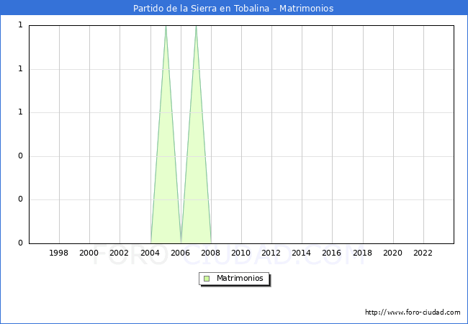Screen dimensions: 468x324
Task: Click the 2005 peak of the chart
Action: pyautogui.click(x=166, y=27)
